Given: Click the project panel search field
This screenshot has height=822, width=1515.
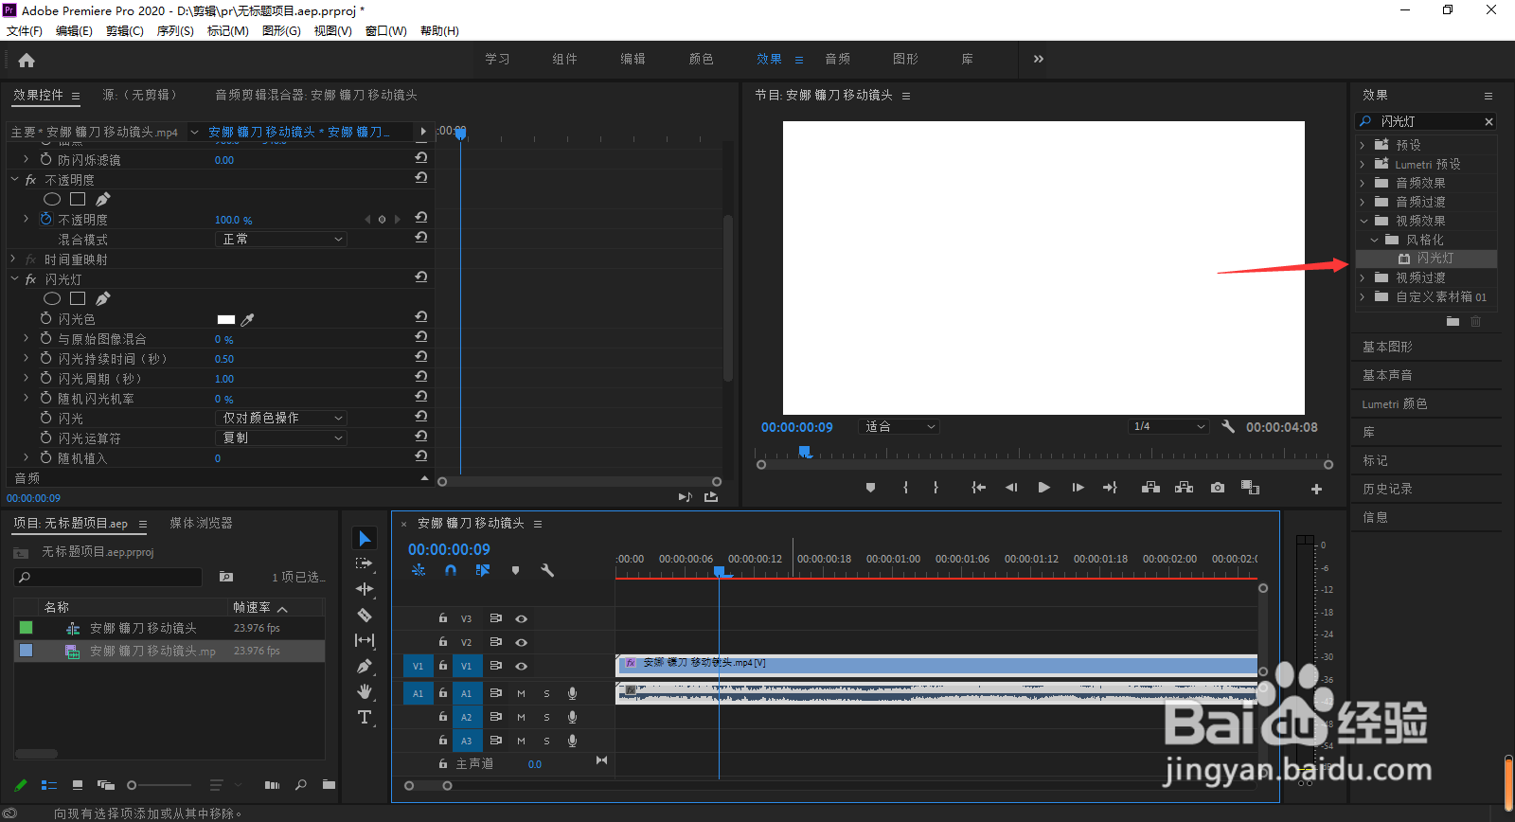Looking at the screenshot, I should pos(108,577).
